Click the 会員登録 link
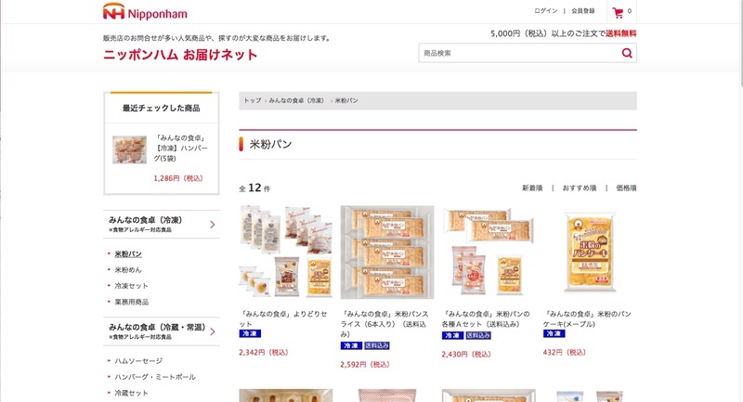This screenshot has height=402, width=743. 583,11
